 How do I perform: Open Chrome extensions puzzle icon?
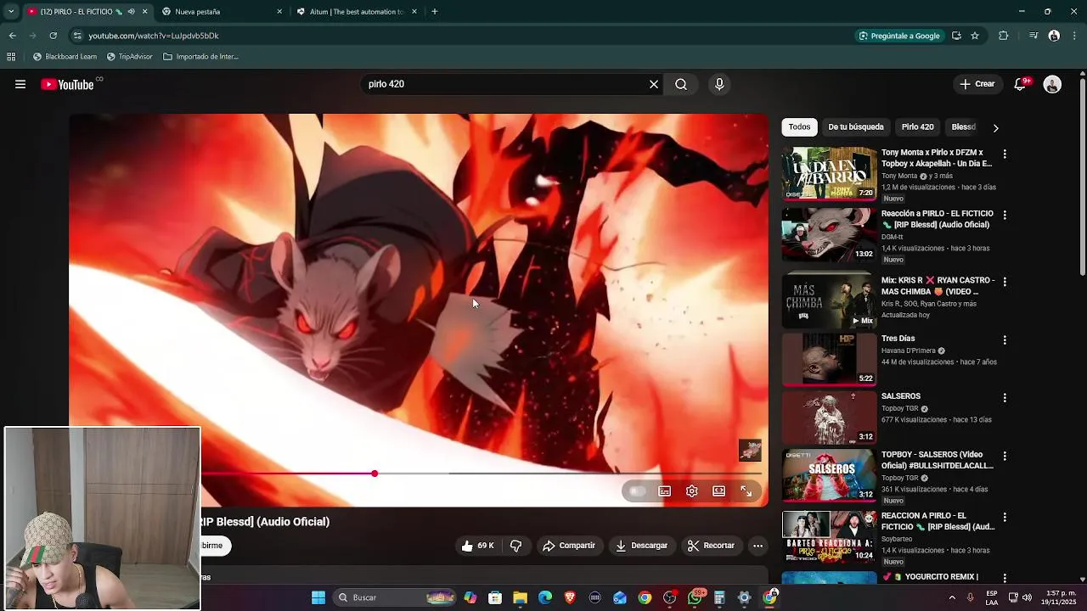[x=1004, y=36]
